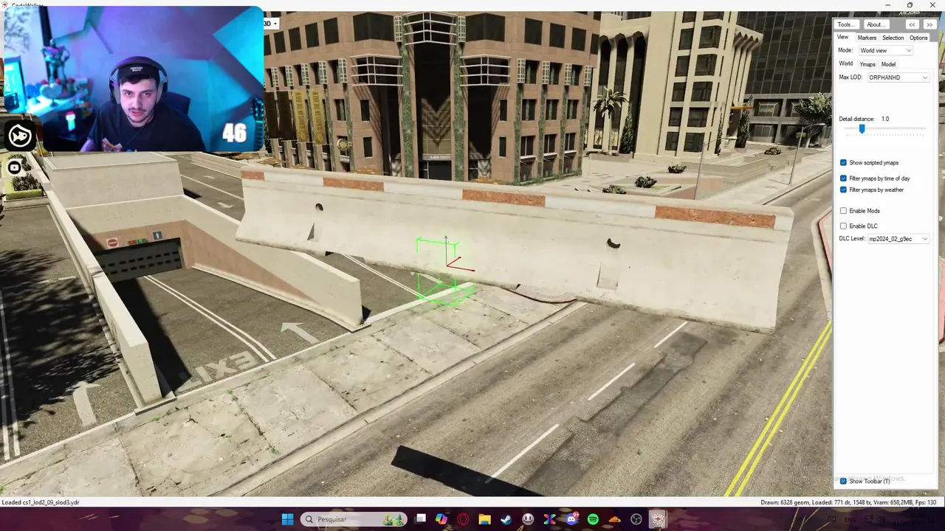Viewport: 945px width, 531px height.
Task: Enable the Enable Mods checkbox
Action: [x=843, y=211]
